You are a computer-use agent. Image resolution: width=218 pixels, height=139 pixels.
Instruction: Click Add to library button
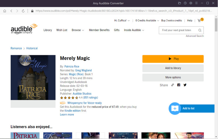[x=173, y=68]
